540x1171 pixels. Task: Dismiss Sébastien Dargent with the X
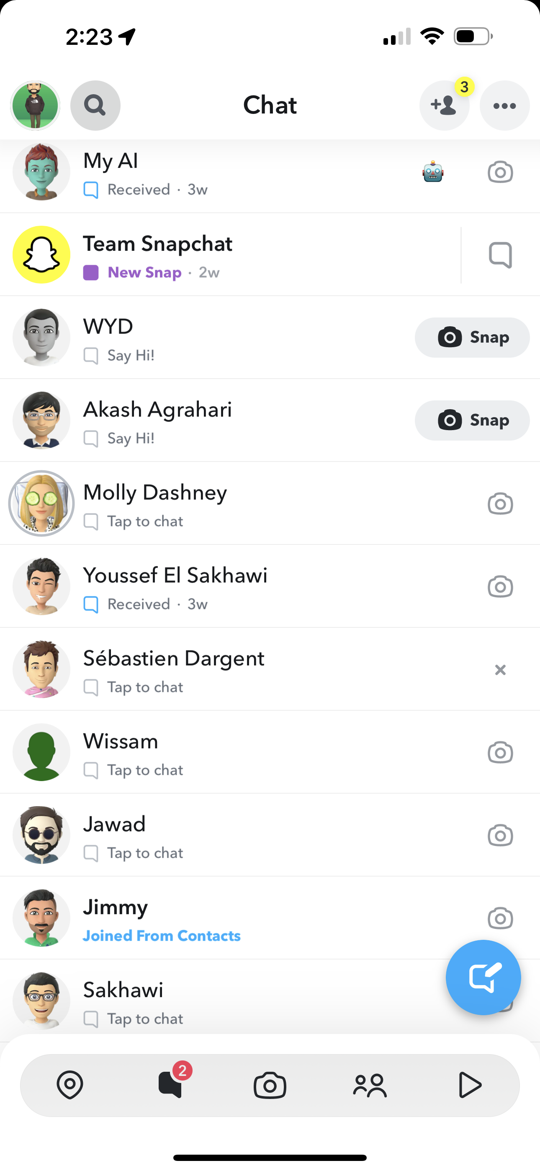coord(500,670)
